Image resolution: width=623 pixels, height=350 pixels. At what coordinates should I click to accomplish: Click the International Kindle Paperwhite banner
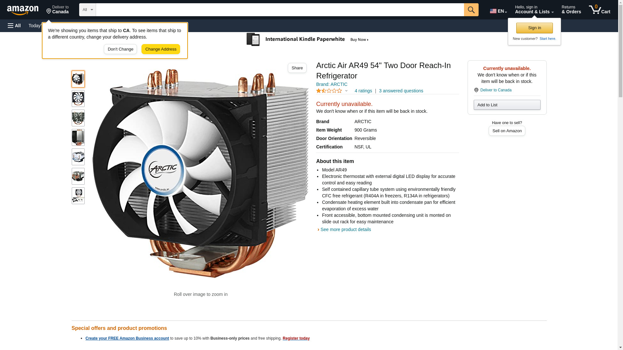308,40
